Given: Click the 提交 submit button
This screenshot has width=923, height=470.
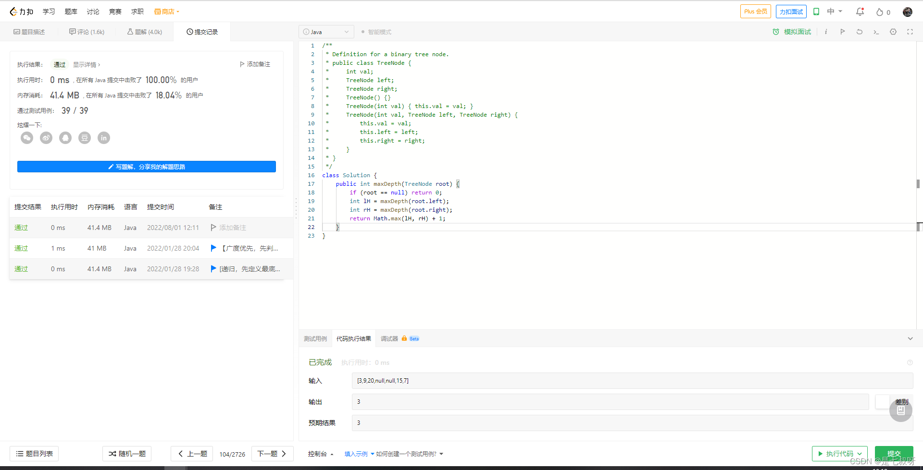Looking at the screenshot, I should click(x=894, y=454).
